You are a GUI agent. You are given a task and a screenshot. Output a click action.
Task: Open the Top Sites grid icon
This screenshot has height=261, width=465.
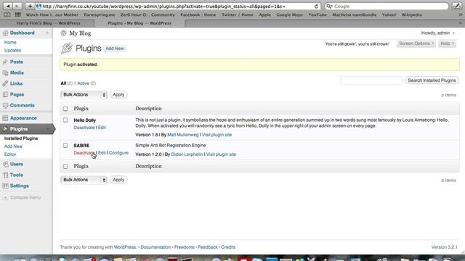pyautogui.click(x=17, y=14)
